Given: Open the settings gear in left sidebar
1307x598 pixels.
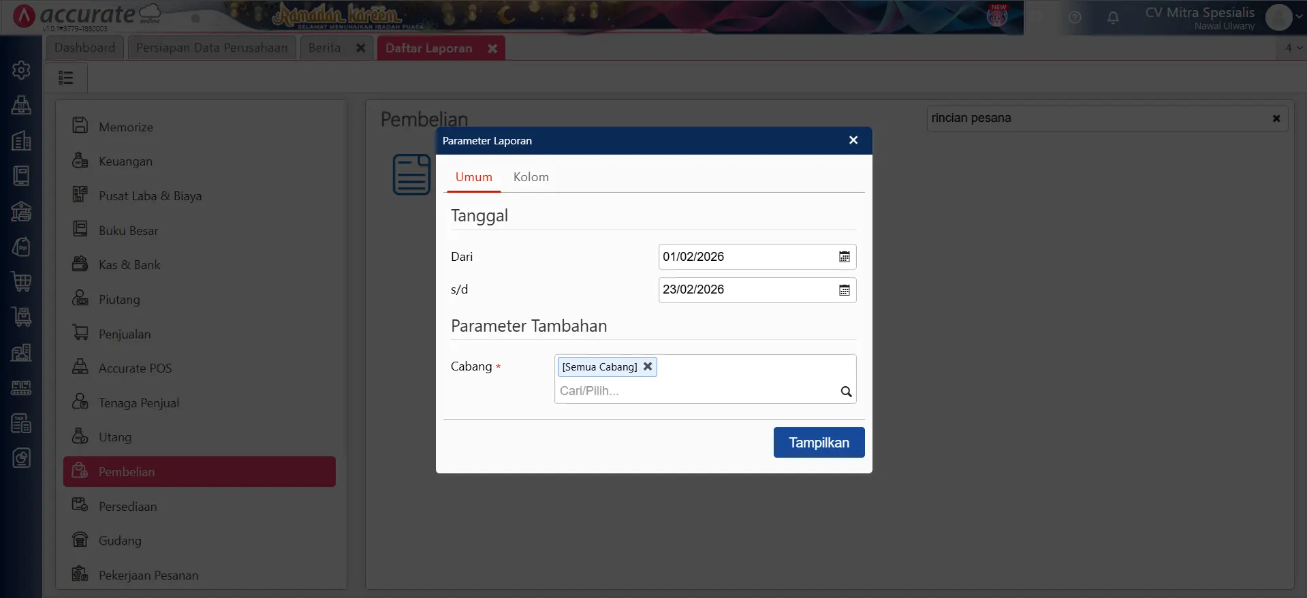Looking at the screenshot, I should point(21,70).
